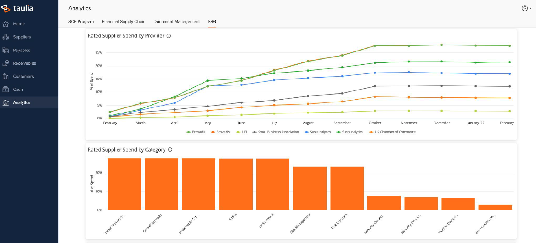Switch to the SCF Program tab
The height and width of the screenshot is (243, 536).
point(81,21)
